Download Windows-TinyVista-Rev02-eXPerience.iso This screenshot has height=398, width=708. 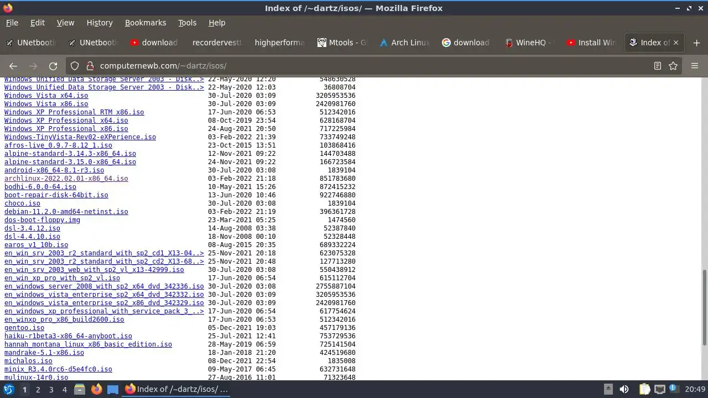[x=80, y=137]
